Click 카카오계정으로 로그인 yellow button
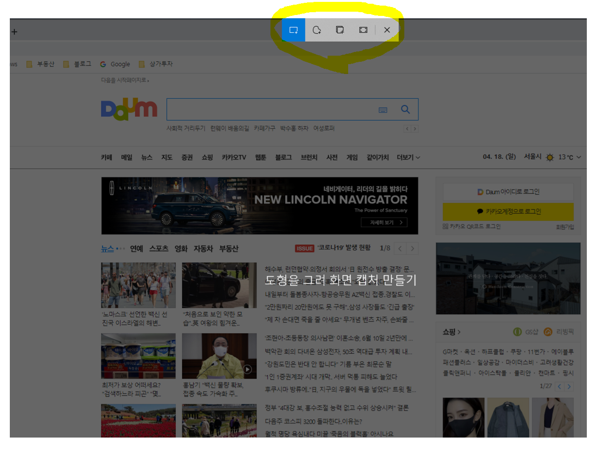Viewport: 606px width, 460px height. pos(508,212)
